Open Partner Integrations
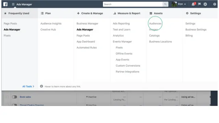Screen dimensions: 219x123 point(128,71)
